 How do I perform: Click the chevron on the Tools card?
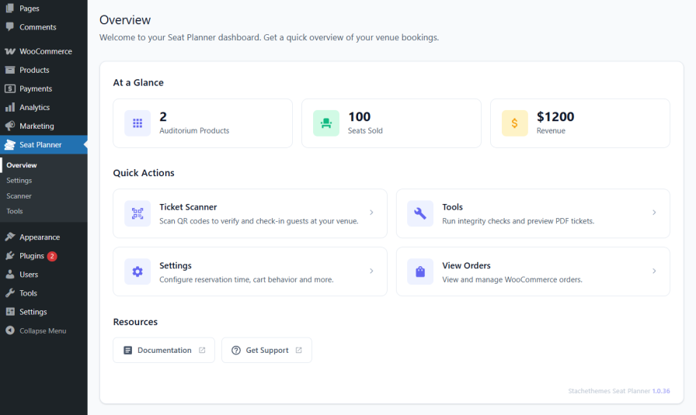[654, 213]
